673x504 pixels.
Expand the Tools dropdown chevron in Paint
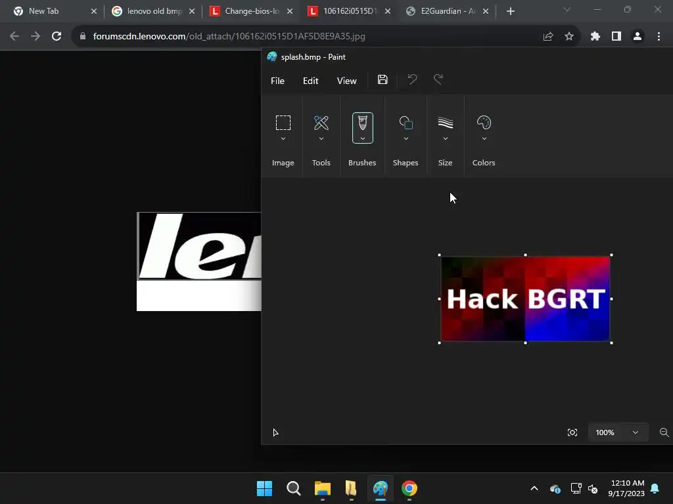321,139
